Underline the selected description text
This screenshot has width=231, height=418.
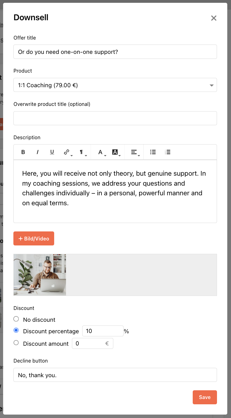point(52,152)
